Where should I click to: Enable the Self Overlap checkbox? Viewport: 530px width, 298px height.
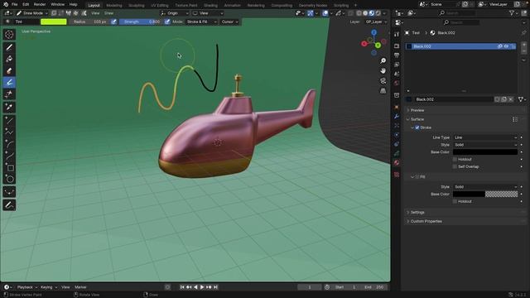[x=455, y=166]
